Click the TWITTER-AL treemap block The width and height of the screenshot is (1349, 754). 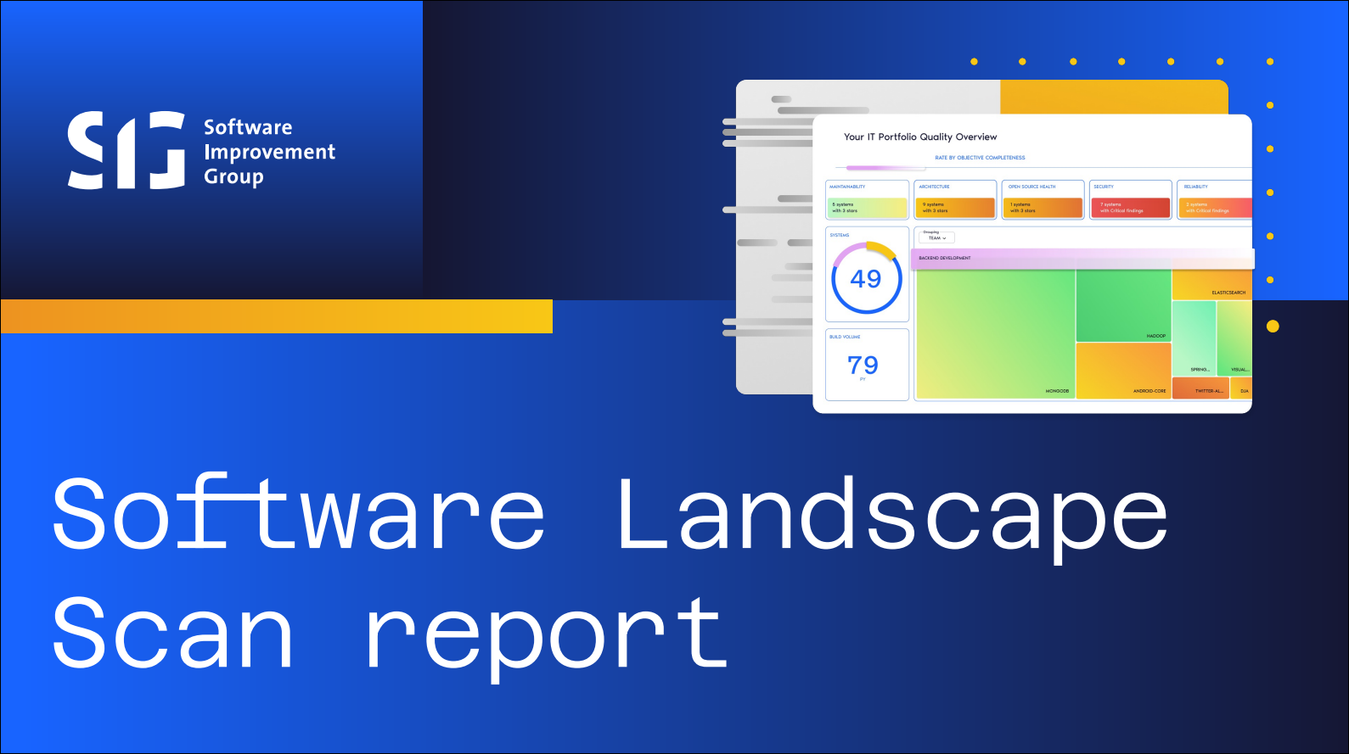1199,388
